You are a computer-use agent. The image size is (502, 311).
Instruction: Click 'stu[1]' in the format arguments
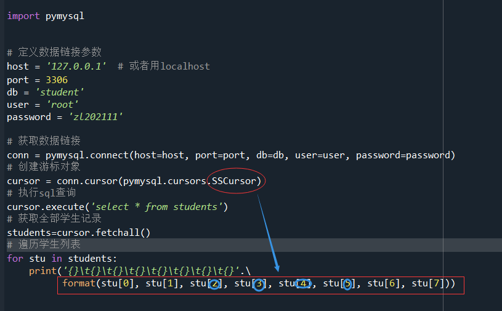pyautogui.click(x=162, y=283)
